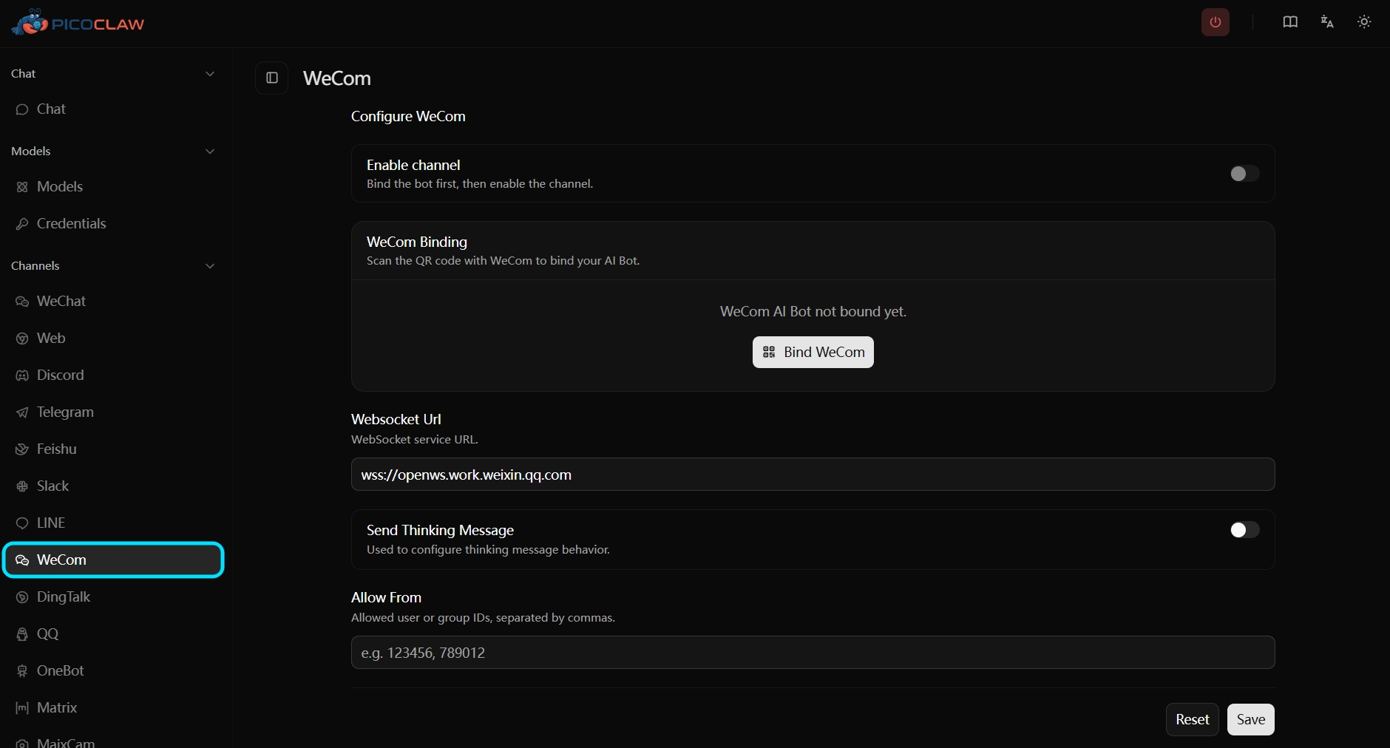The image size is (1390, 748).
Task: Click the 'Configure WeCom' heading
Action: [408, 117]
